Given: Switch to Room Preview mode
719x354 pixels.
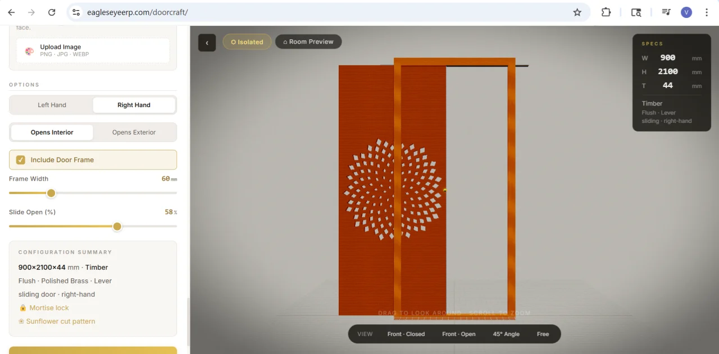Looking at the screenshot, I should (308, 42).
